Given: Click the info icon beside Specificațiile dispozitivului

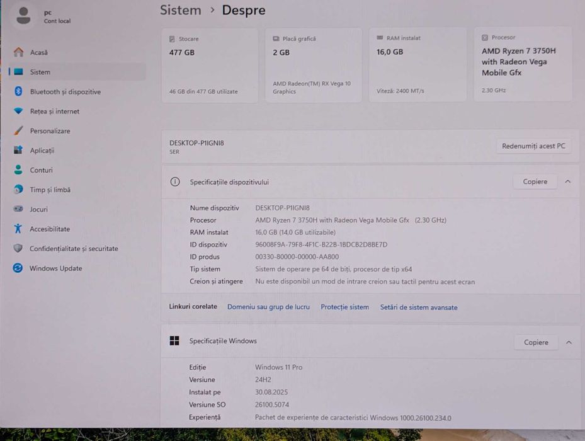Looking at the screenshot, I should coord(175,182).
